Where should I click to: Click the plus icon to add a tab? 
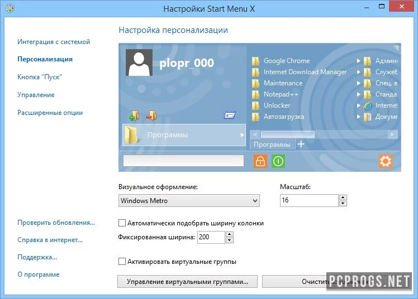click(301, 144)
